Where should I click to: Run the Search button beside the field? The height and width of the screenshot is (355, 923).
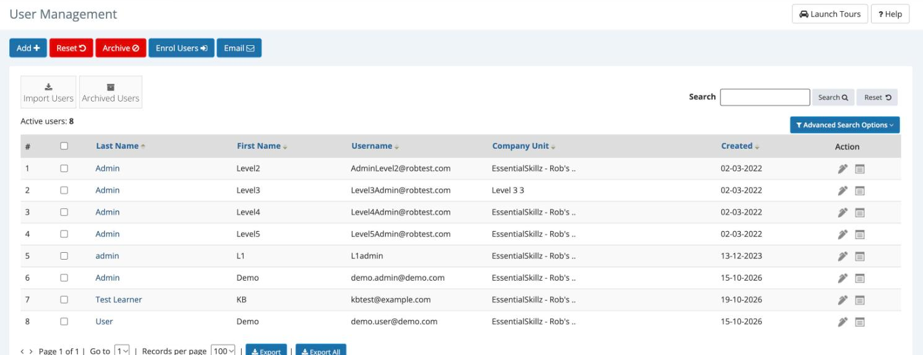[833, 97]
